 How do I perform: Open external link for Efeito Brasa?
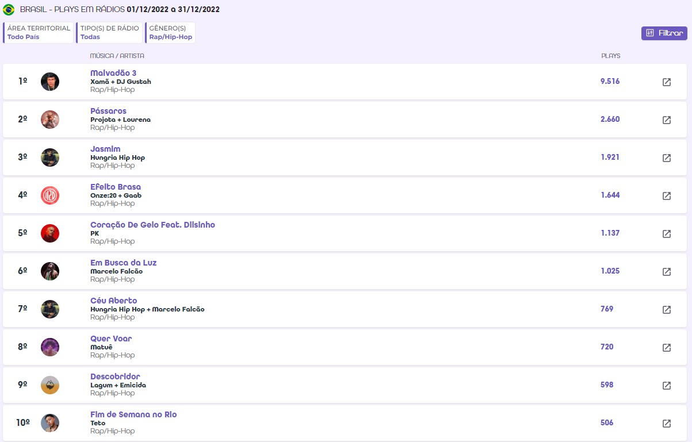click(x=667, y=196)
